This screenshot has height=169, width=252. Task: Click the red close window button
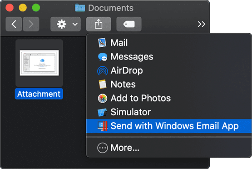(x=10, y=8)
